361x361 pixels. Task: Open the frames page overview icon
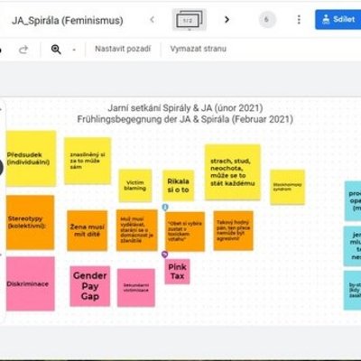(x=190, y=20)
